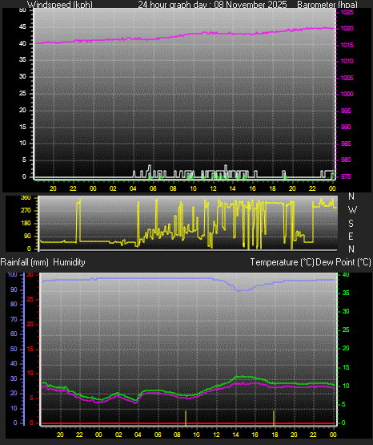The height and width of the screenshot is (445, 373).
Task: Select the 90 value on blue humidity axis
Action: point(14,289)
